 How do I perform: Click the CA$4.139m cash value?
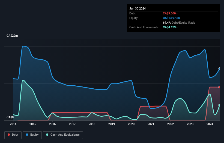tap(171, 27)
